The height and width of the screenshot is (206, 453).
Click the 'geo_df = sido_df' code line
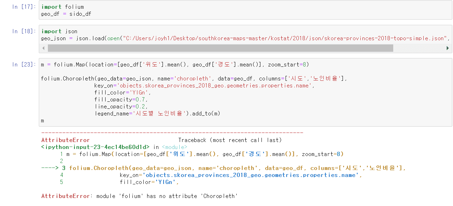[66, 14]
